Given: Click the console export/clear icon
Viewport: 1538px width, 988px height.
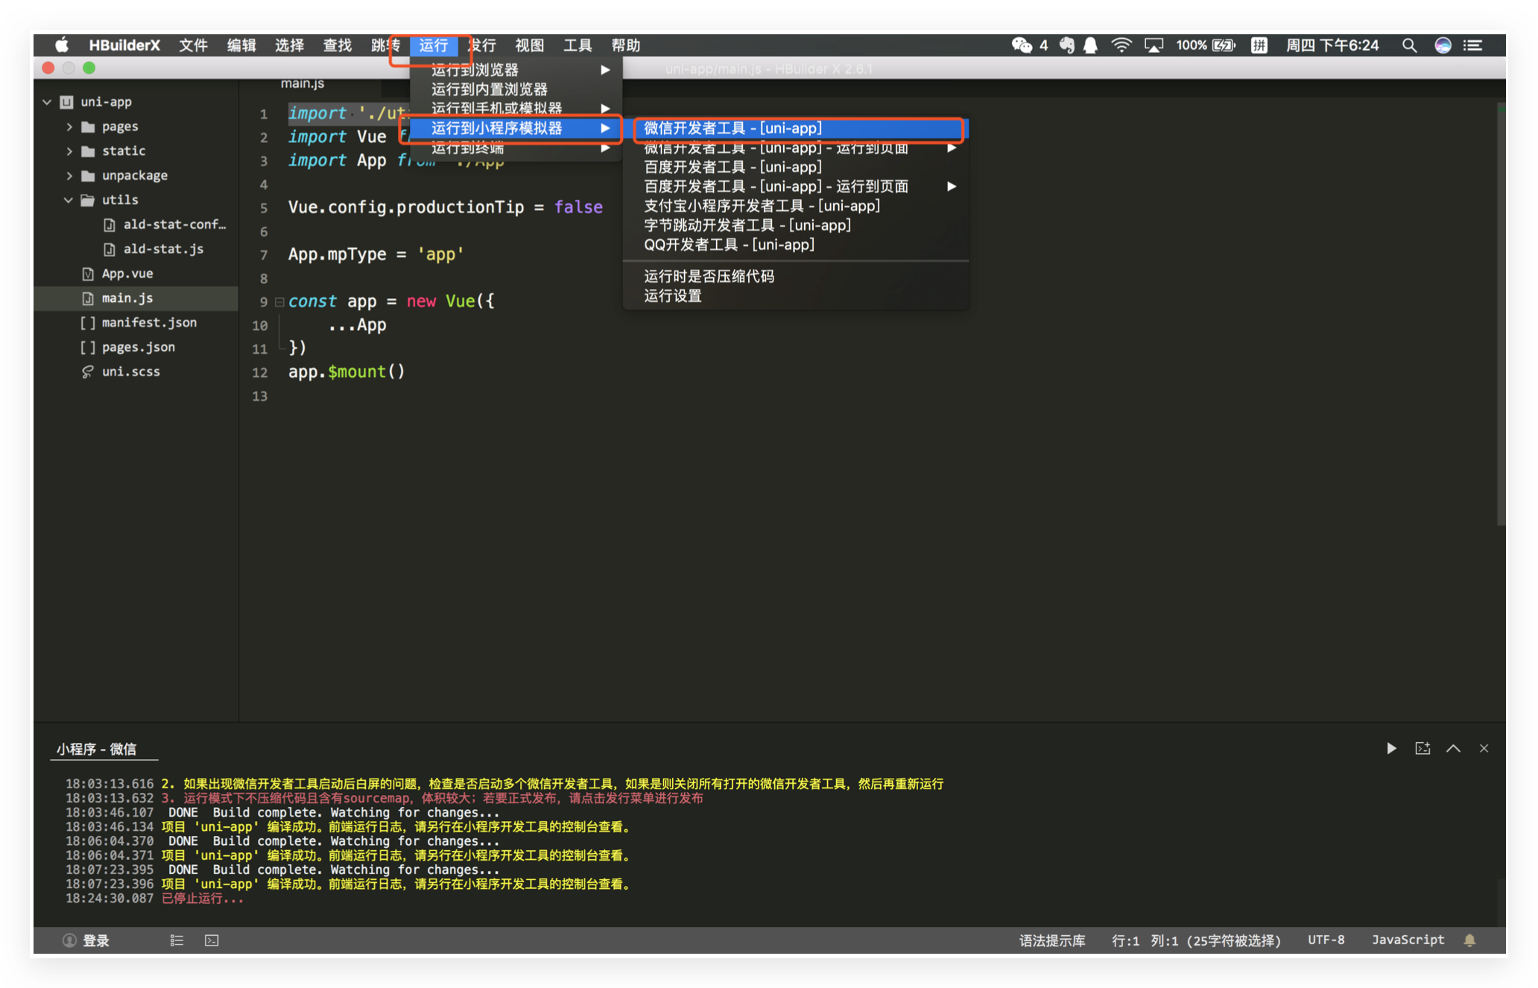Looking at the screenshot, I should 1423,748.
